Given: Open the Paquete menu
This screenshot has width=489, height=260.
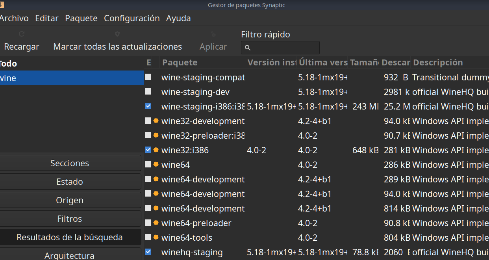Looking at the screenshot, I should (81, 18).
